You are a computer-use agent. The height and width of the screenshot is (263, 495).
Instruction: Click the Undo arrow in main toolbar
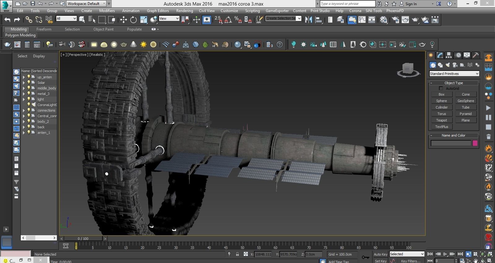tap(7, 20)
